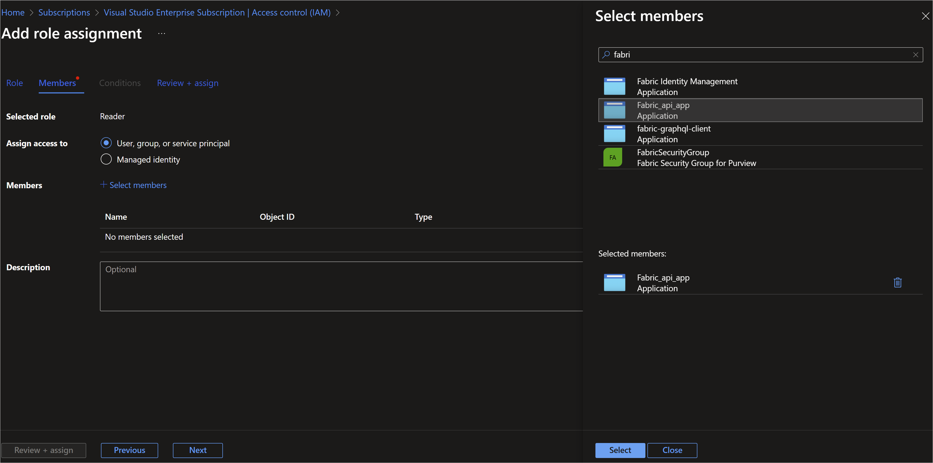Choose Managed identity option

coord(106,159)
